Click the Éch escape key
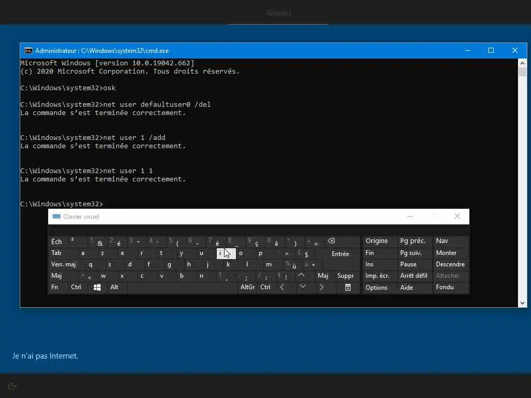This screenshot has width=531, height=398. coord(58,241)
